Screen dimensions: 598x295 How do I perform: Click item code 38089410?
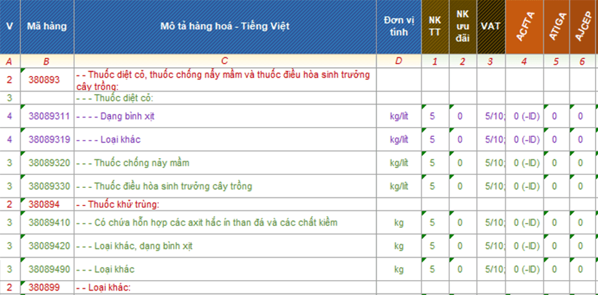[47, 222]
